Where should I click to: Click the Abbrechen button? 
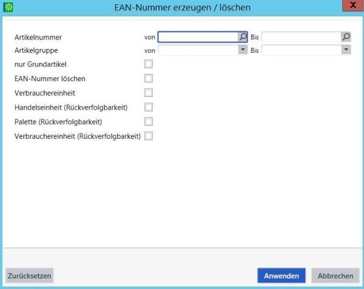[x=335, y=276]
